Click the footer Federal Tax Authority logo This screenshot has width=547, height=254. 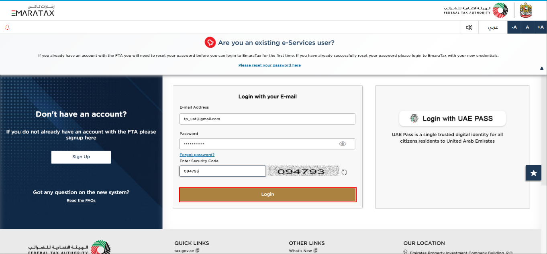point(69,247)
